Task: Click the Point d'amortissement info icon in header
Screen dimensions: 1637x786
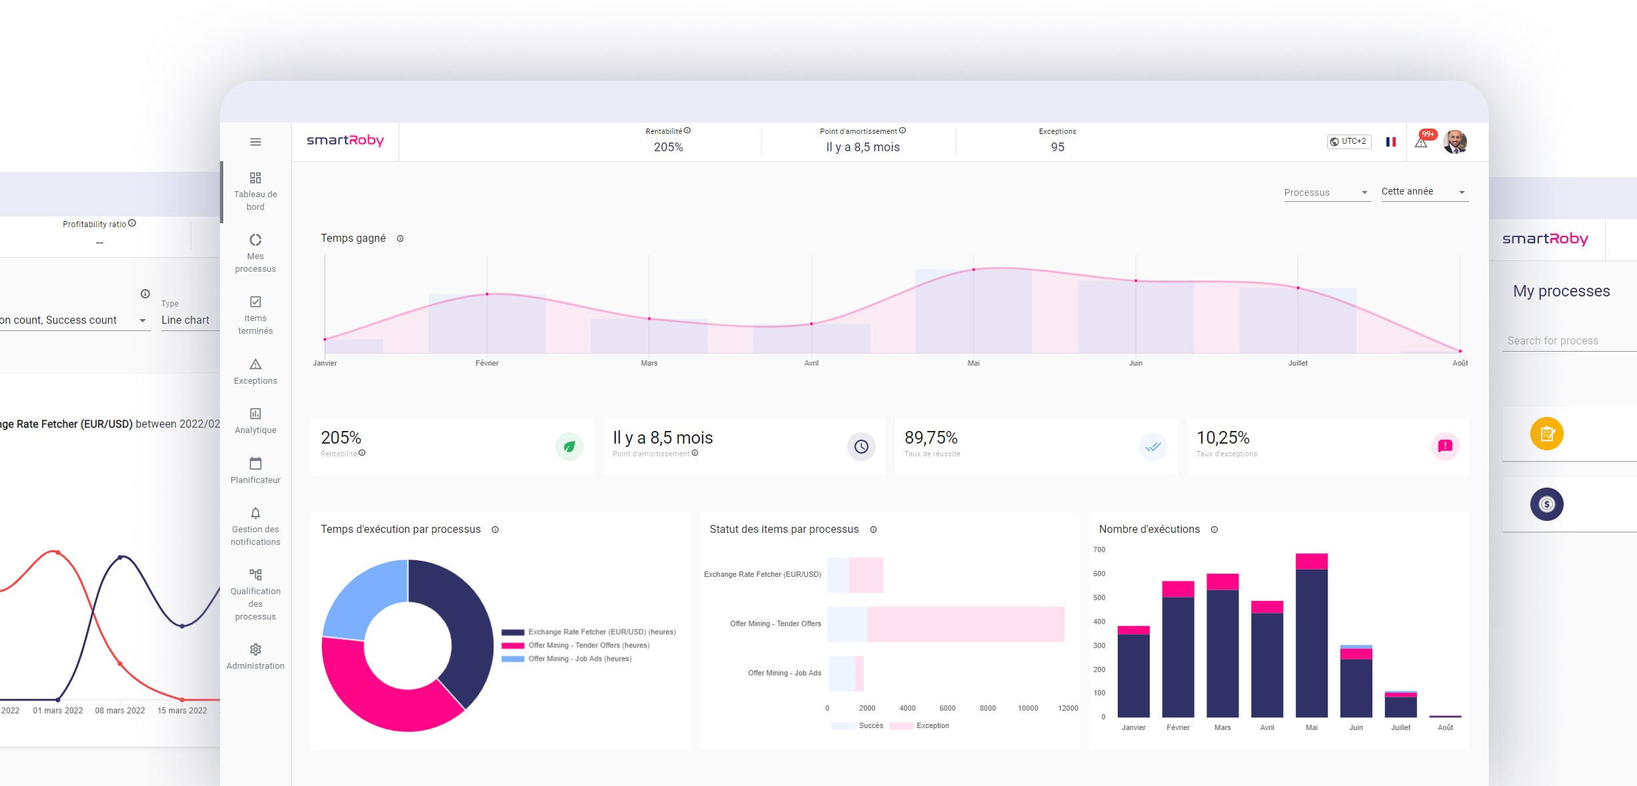Action: pyautogui.click(x=902, y=131)
